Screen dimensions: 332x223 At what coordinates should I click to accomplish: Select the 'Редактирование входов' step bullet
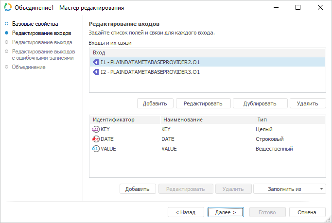pos(6,33)
